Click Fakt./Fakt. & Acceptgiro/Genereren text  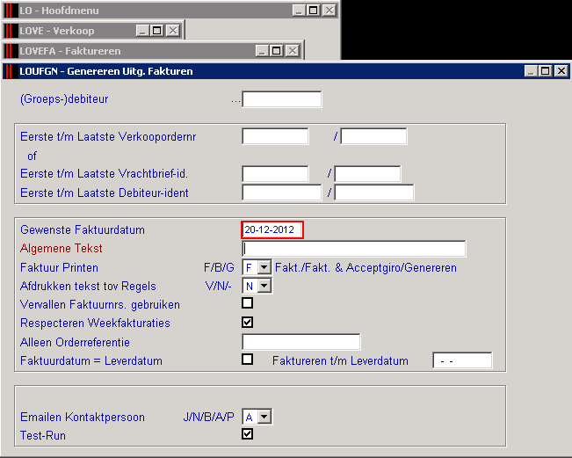coord(366,268)
